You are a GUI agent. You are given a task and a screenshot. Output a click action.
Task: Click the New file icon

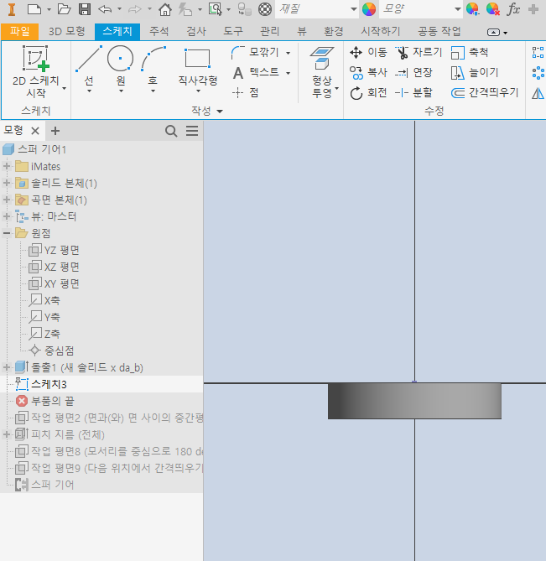tap(34, 9)
